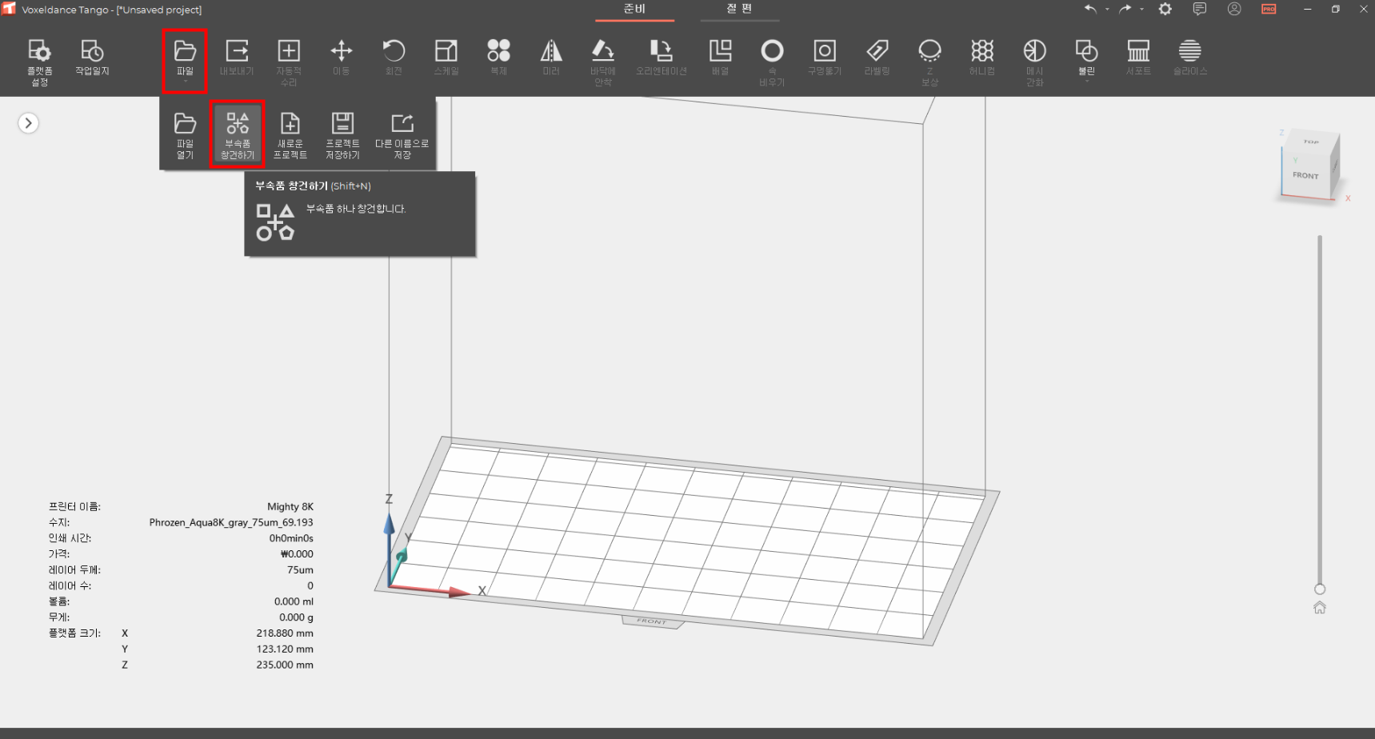Screen dimensions: 1375x739
Task: Open the user account profile
Action: point(1234,10)
